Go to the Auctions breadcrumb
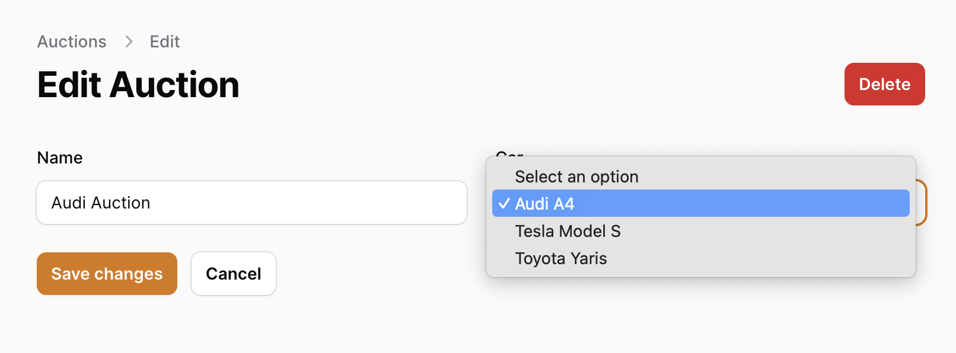The image size is (956, 353). (72, 41)
